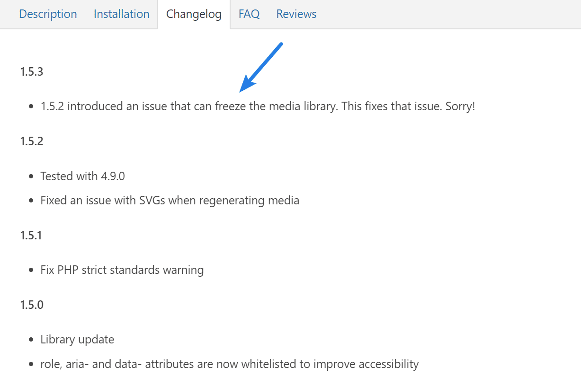
Task: Click the bold 1.5.2 version heading
Action: [x=31, y=141]
